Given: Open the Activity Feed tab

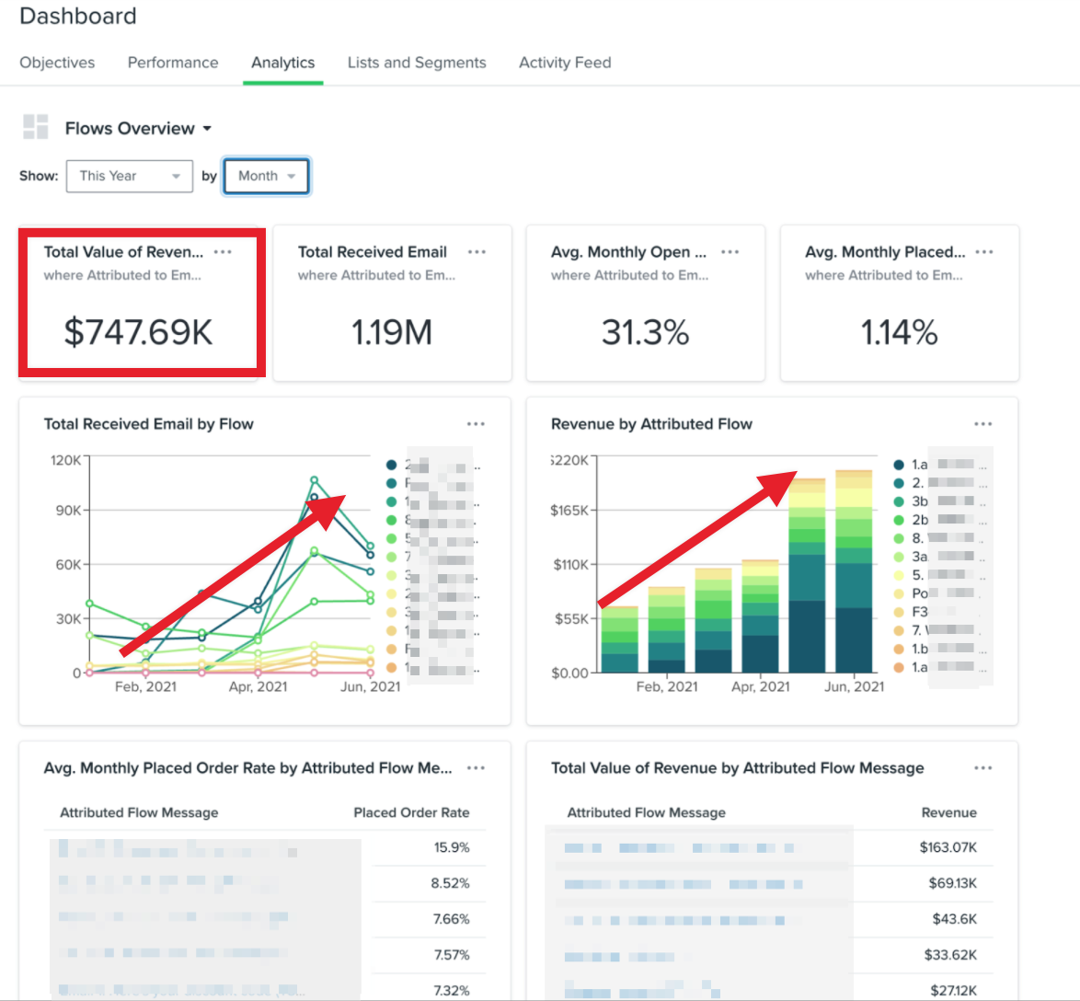Looking at the screenshot, I should (565, 63).
